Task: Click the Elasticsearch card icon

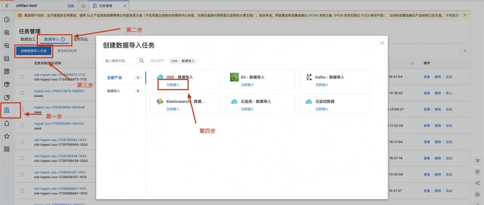Action: 160,102
